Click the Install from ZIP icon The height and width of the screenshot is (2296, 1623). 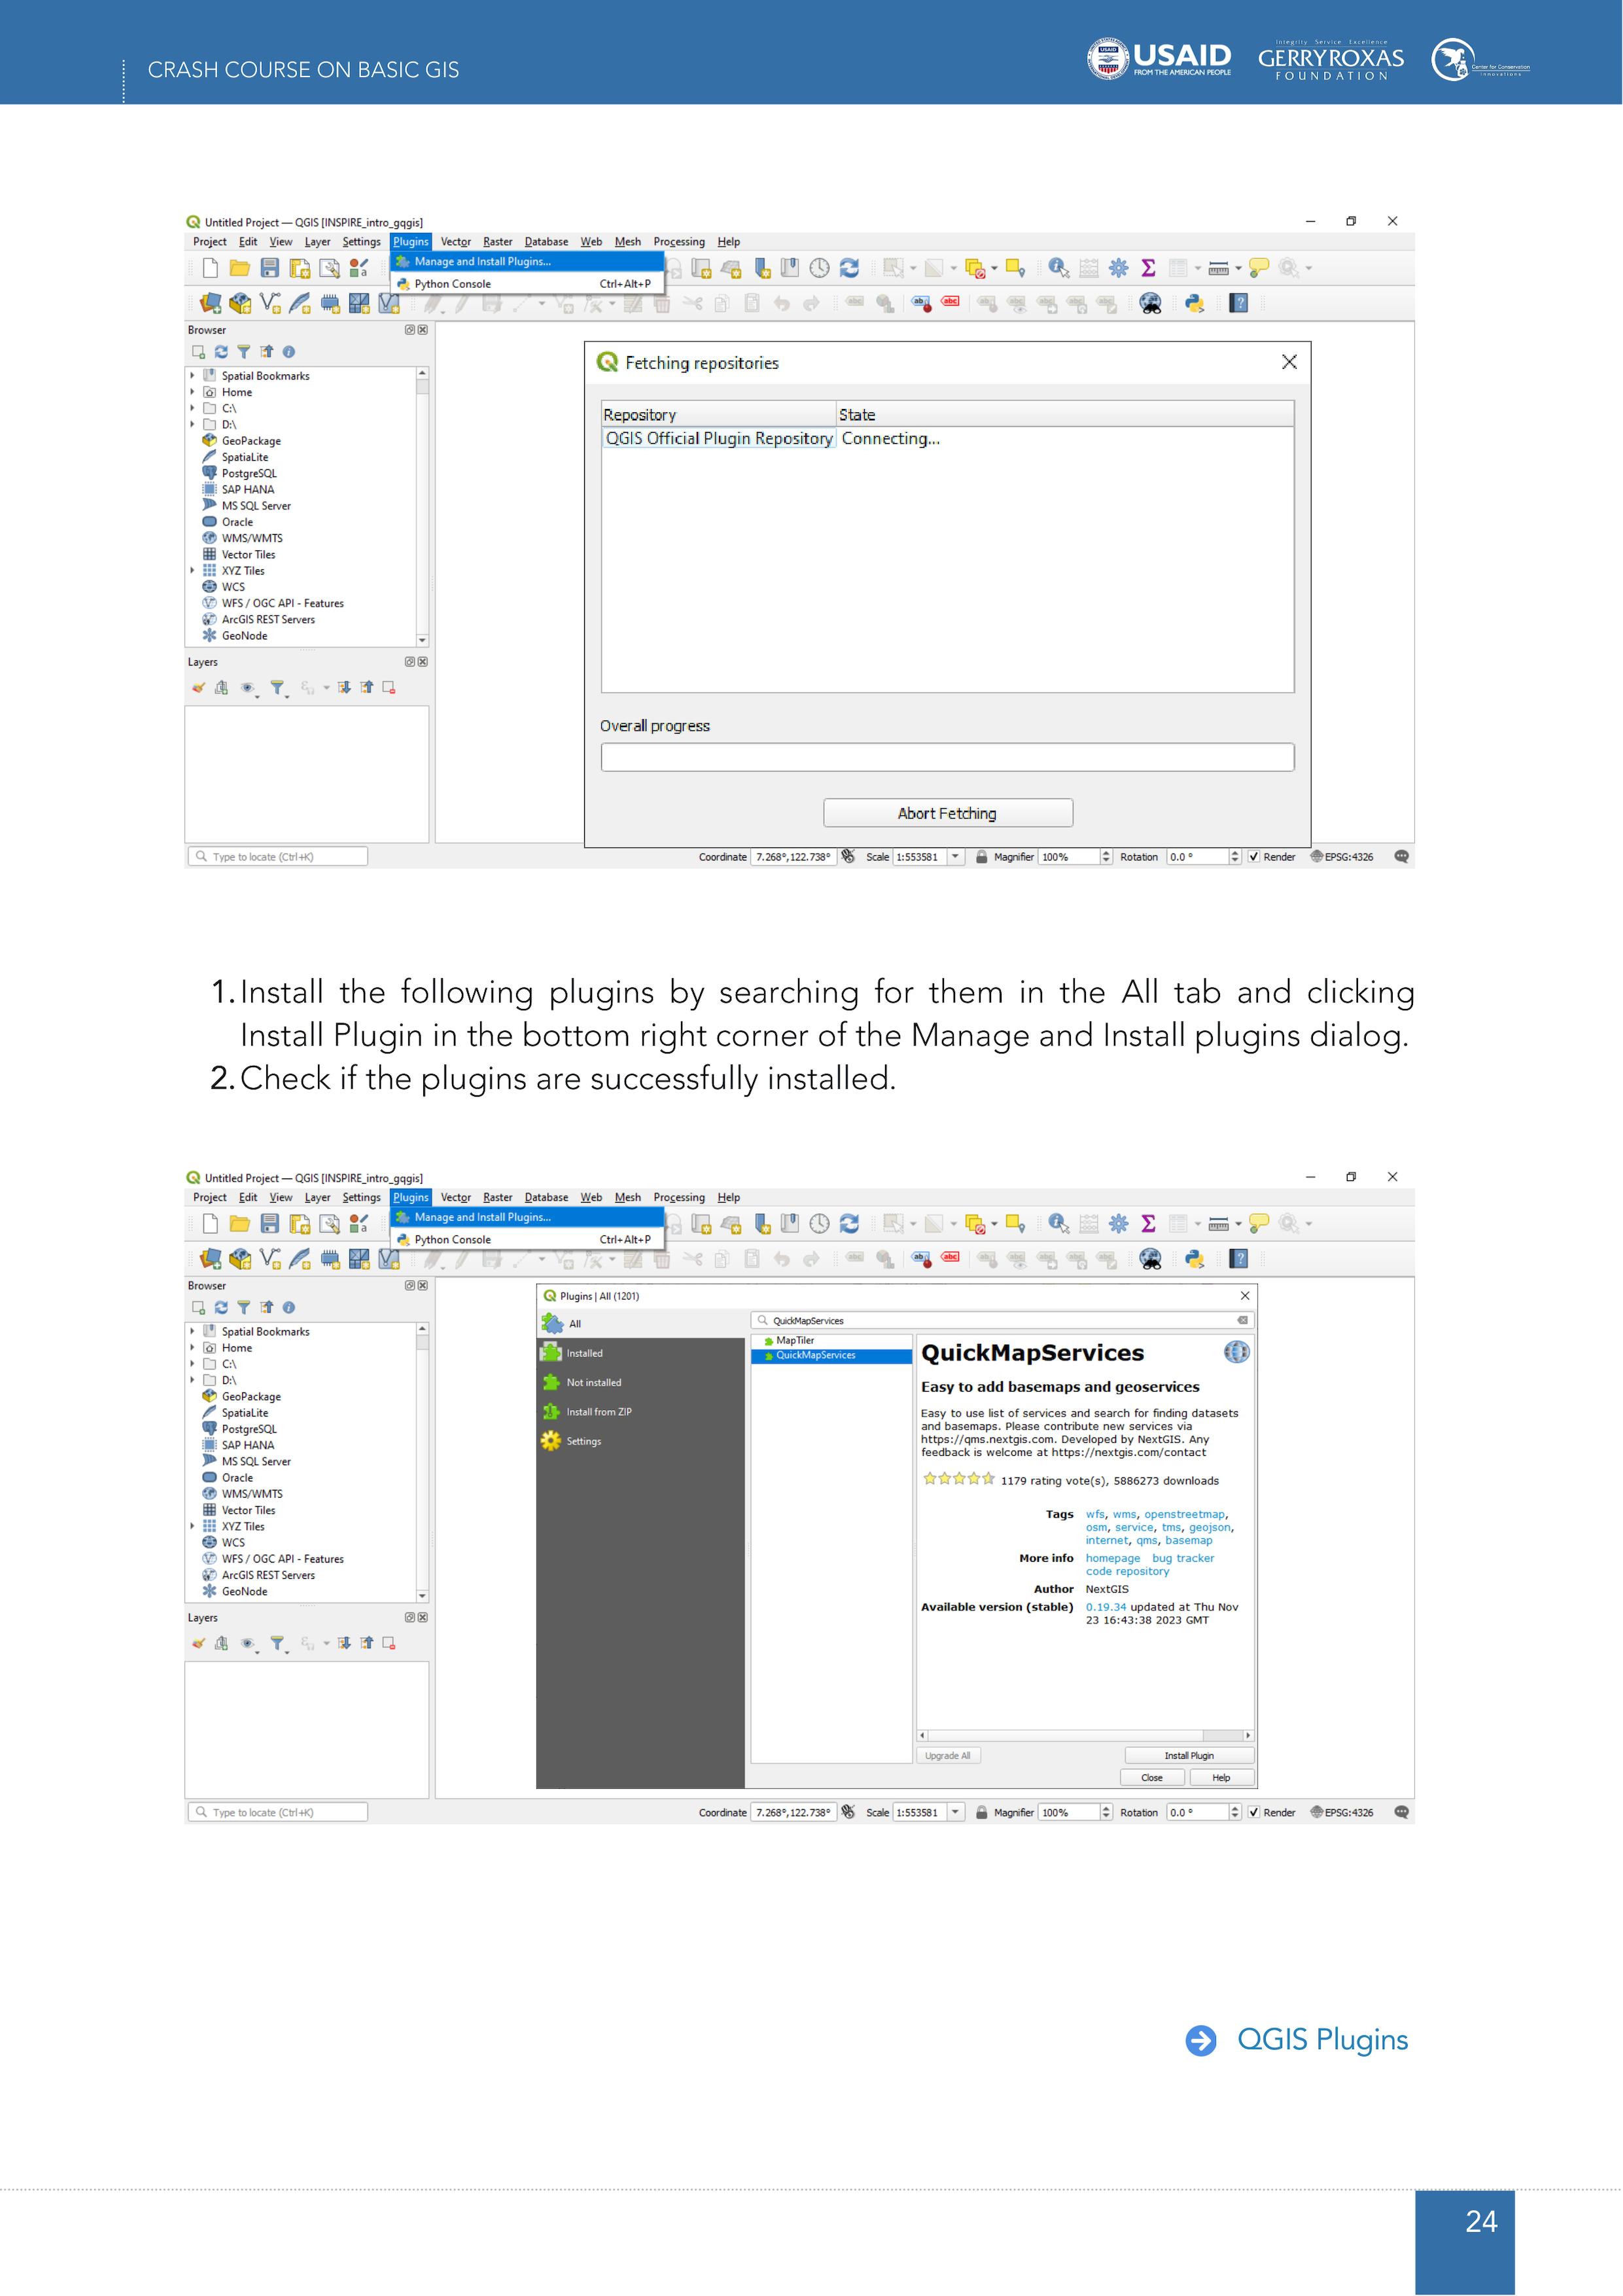(551, 1412)
